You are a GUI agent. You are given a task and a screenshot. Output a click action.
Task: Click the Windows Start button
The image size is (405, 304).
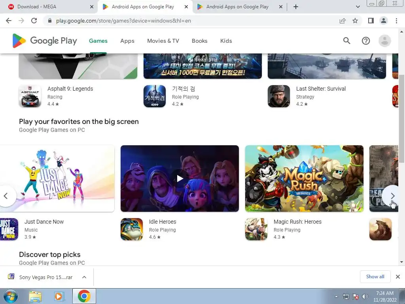[11, 296]
